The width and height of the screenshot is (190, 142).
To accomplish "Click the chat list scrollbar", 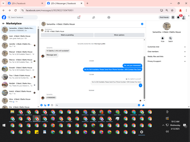I will [38, 59].
